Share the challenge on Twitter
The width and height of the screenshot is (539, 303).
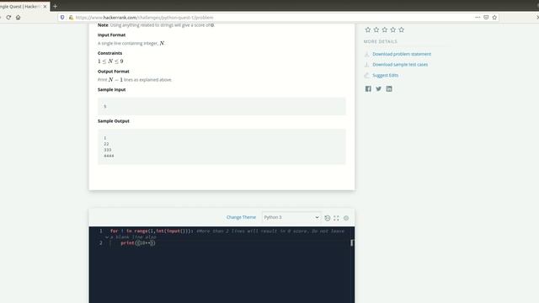(378, 88)
